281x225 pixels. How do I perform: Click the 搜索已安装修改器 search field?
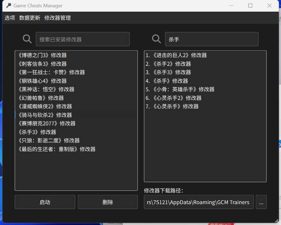click(x=83, y=39)
